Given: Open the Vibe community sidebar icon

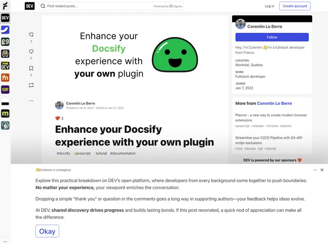Looking at the screenshot, I should (x=5, y=90).
